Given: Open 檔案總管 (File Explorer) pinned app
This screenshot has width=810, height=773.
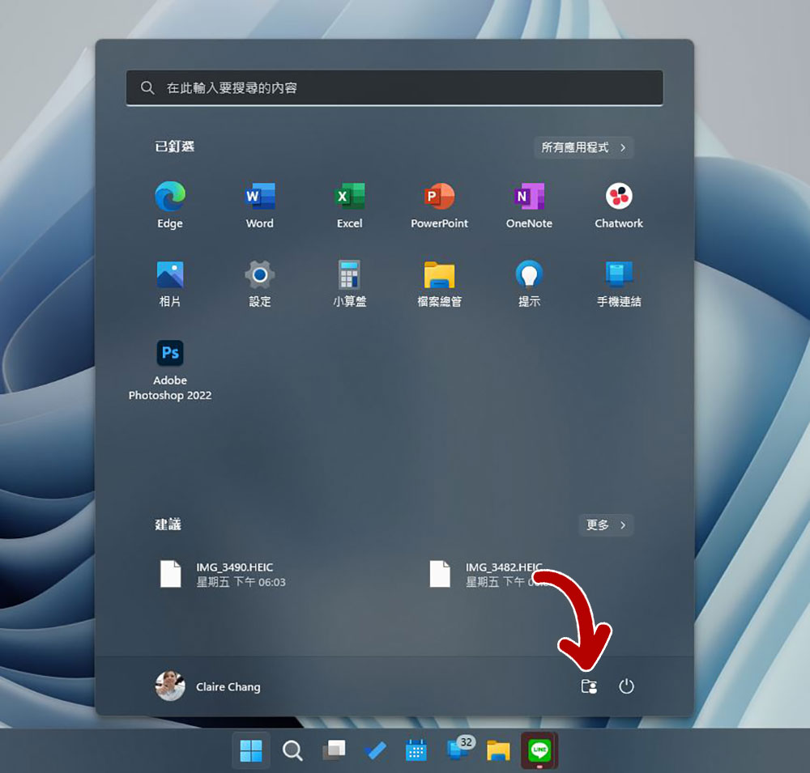Looking at the screenshot, I should pyautogui.click(x=439, y=283).
